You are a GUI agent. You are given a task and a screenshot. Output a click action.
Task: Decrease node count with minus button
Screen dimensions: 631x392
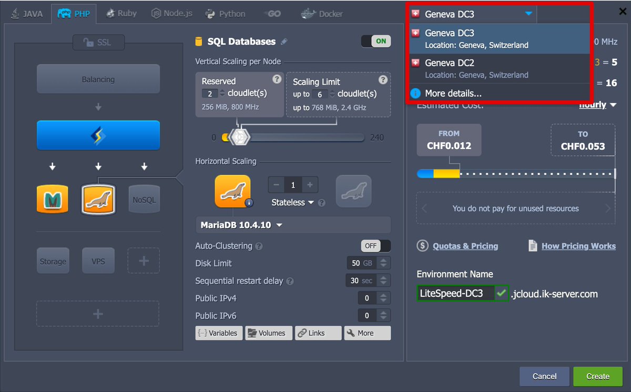coord(277,185)
